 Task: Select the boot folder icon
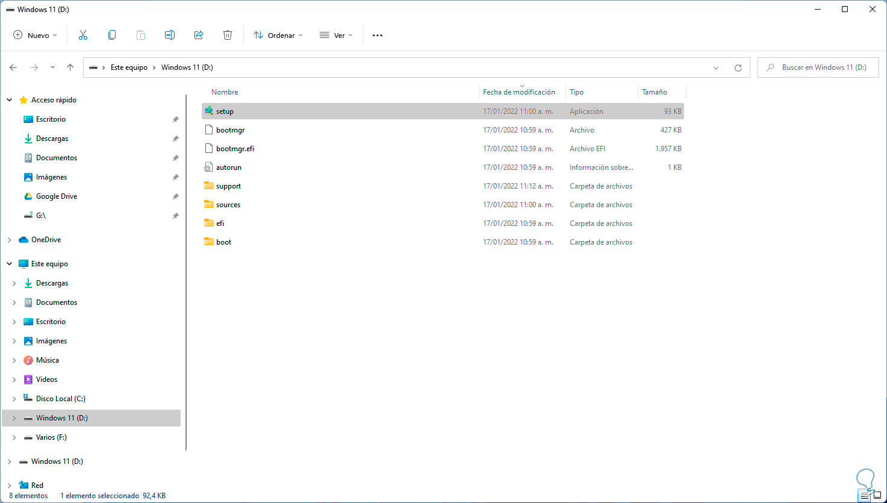pos(209,242)
